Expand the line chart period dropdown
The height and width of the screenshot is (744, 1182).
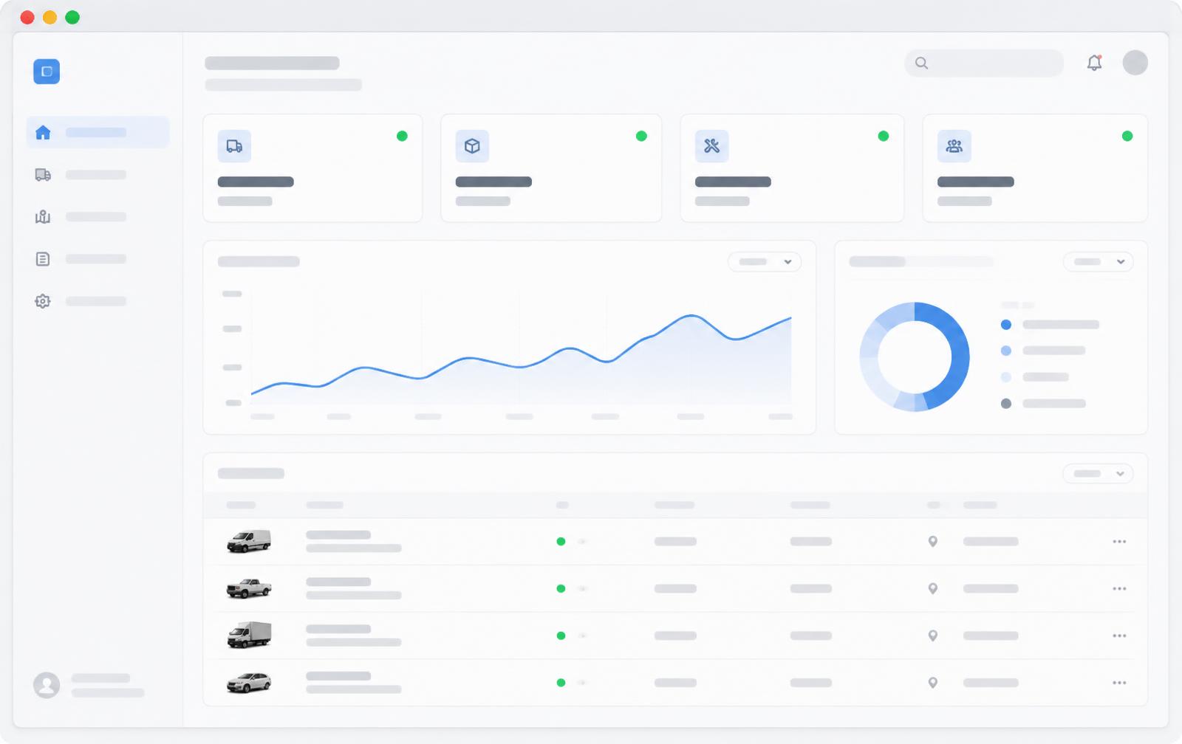[x=765, y=262]
